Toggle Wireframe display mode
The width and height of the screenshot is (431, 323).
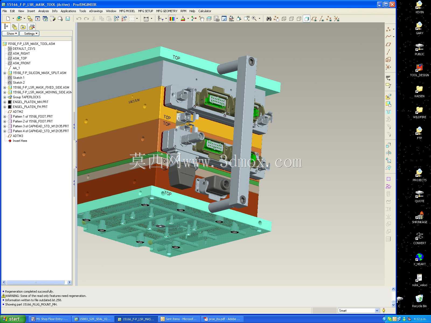click(x=284, y=19)
